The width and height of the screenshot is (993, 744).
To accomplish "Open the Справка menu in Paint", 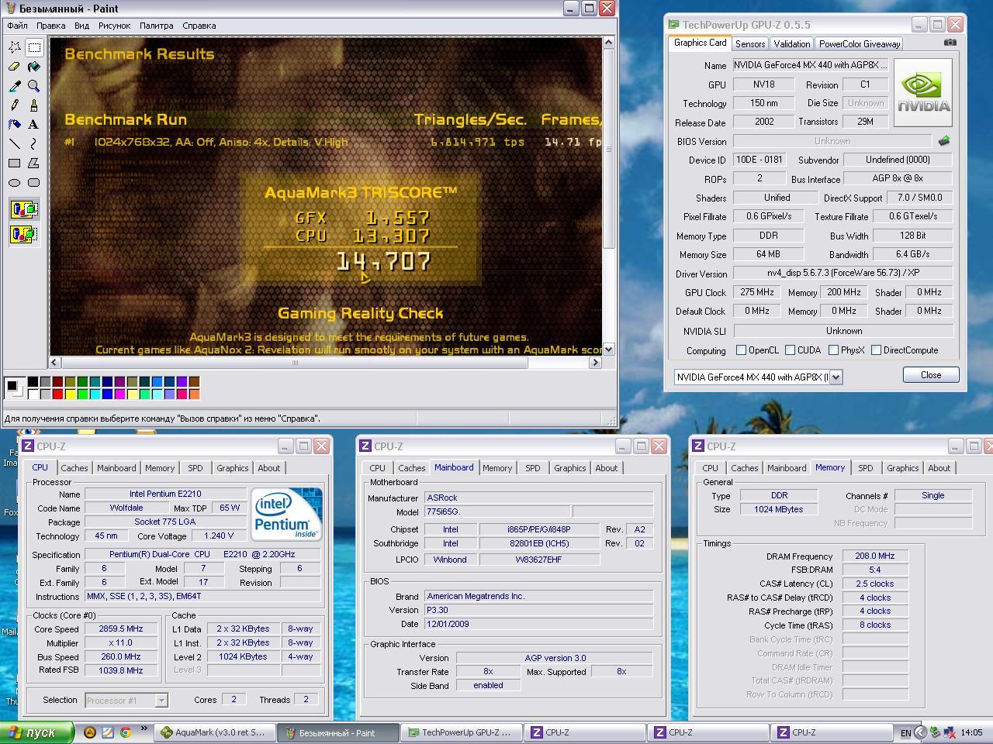I will [199, 26].
